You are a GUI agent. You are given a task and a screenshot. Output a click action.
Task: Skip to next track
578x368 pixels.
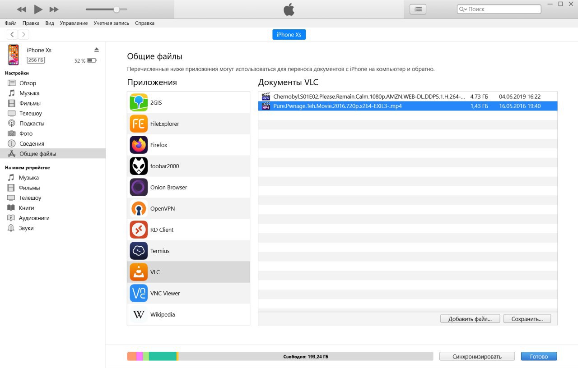[54, 9]
